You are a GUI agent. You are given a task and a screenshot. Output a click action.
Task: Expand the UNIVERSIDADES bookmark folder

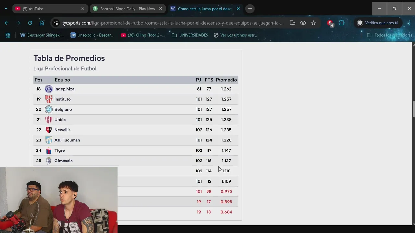(x=190, y=35)
